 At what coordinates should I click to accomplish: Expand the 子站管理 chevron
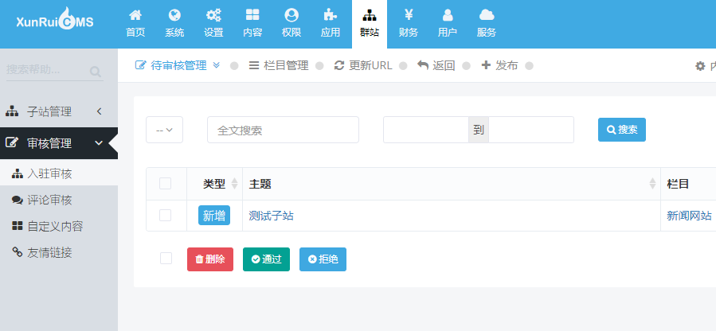coord(99,111)
